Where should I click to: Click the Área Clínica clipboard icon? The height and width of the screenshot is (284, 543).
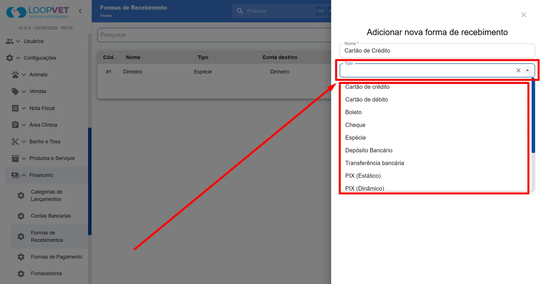coord(15,125)
